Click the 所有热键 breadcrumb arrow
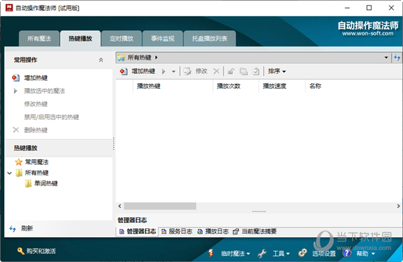Screen dimensions: 403x262 coord(156,57)
